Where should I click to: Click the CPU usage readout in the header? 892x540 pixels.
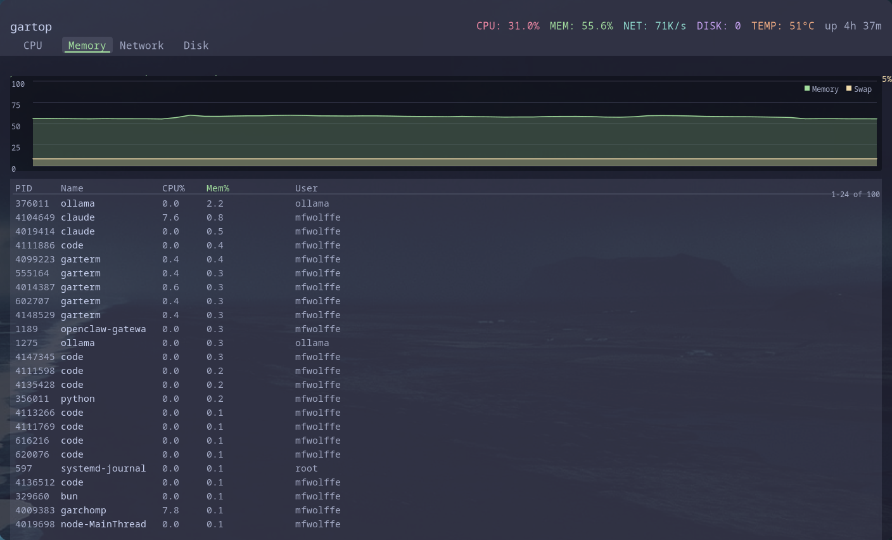pos(508,26)
